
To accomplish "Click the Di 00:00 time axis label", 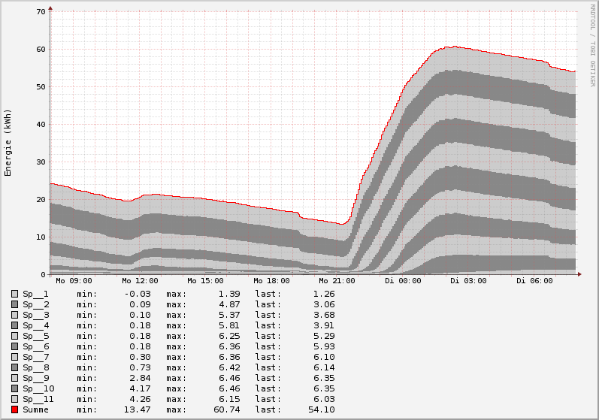I will coord(403,281).
